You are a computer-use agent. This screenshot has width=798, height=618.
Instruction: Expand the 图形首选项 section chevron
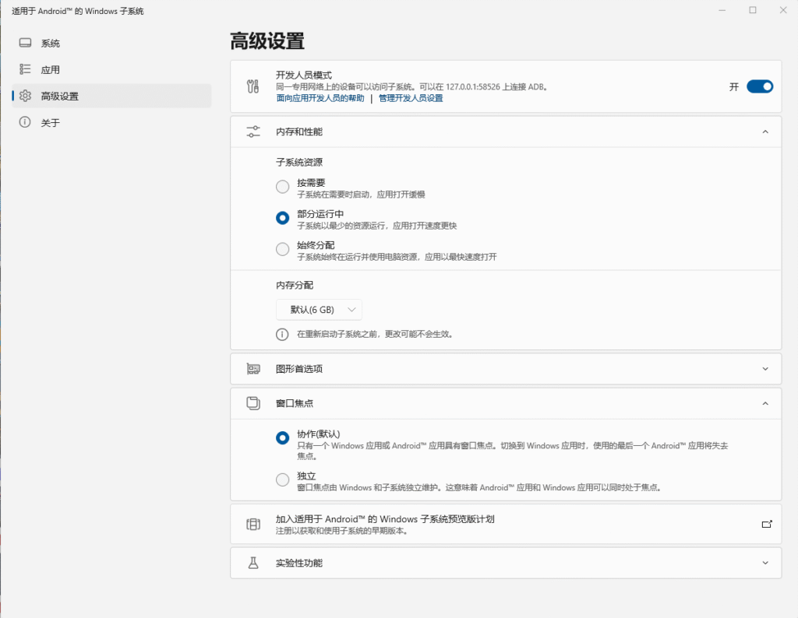point(765,369)
